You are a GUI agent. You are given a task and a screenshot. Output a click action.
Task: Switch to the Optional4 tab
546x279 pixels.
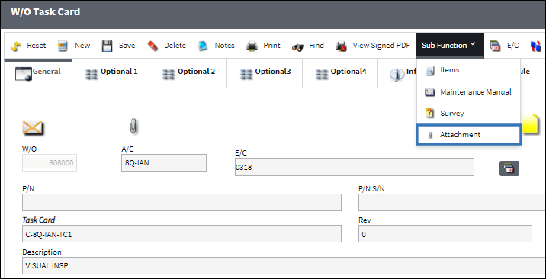point(340,73)
